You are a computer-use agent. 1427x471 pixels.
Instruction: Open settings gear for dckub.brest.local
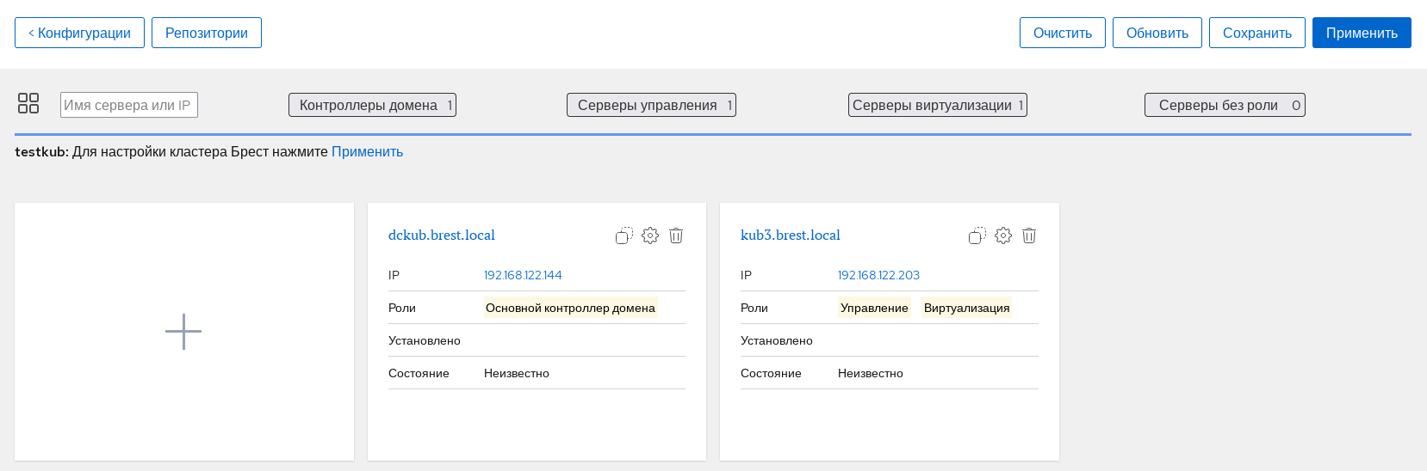pyautogui.click(x=650, y=235)
